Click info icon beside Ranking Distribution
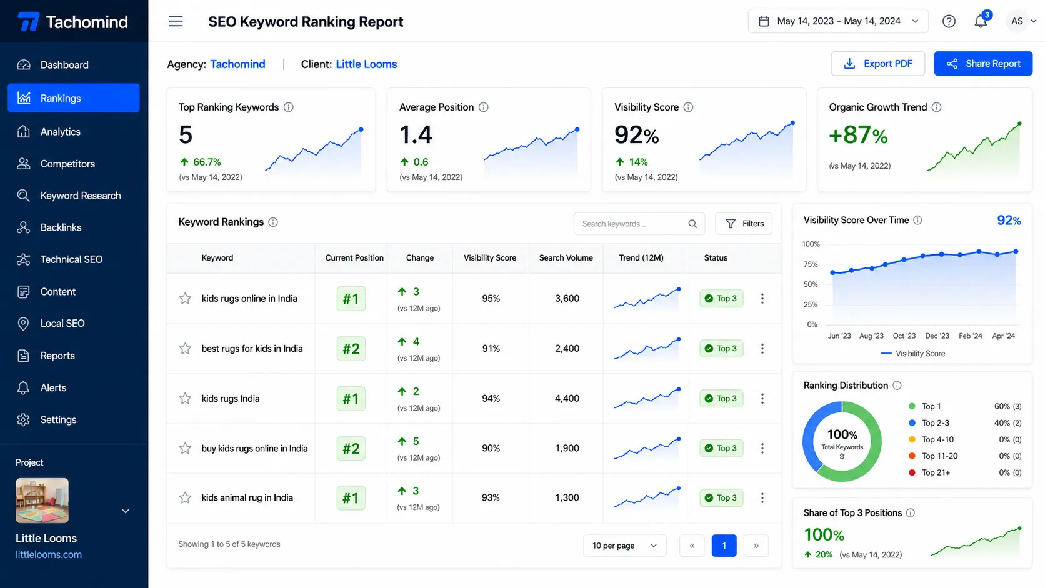1045x588 pixels. point(897,385)
